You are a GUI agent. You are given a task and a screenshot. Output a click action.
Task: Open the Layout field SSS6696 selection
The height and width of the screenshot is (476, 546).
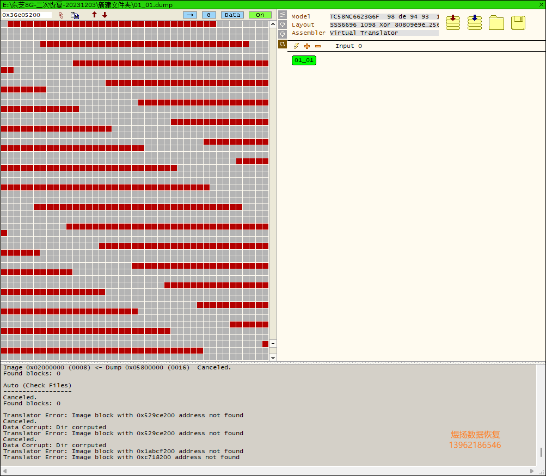click(384, 24)
